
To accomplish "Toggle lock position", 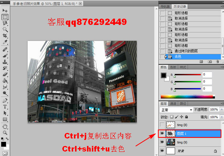I will coord(181,117).
